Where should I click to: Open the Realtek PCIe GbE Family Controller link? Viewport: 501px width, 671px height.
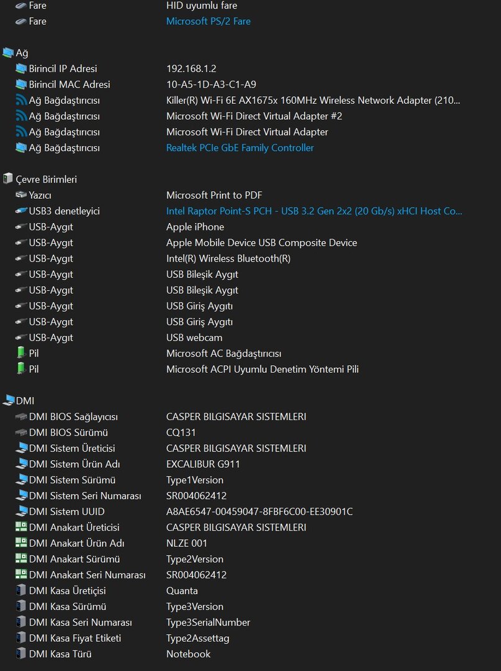point(240,148)
